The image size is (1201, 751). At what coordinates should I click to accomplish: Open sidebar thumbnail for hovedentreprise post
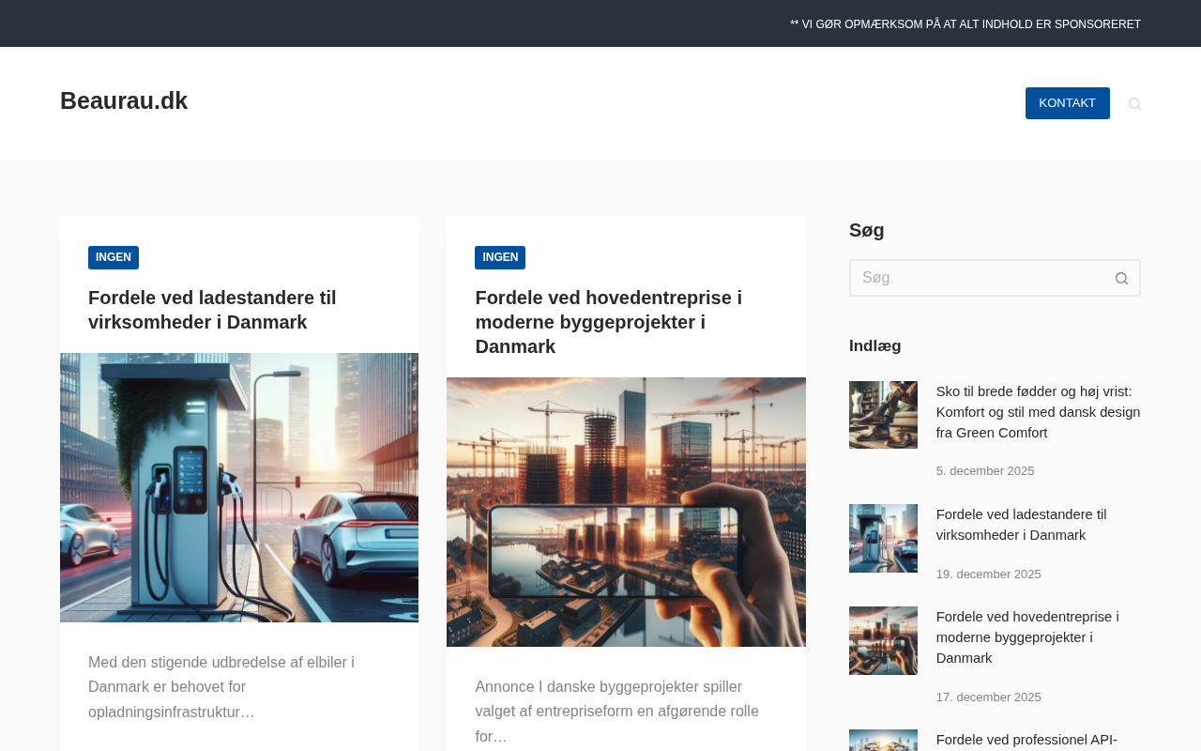click(x=883, y=640)
